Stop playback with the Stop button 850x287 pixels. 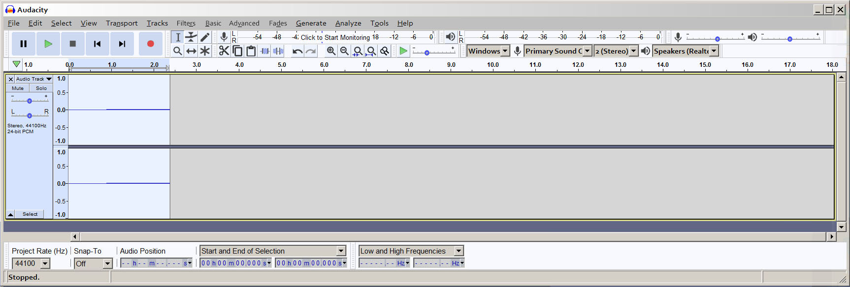coord(73,44)
